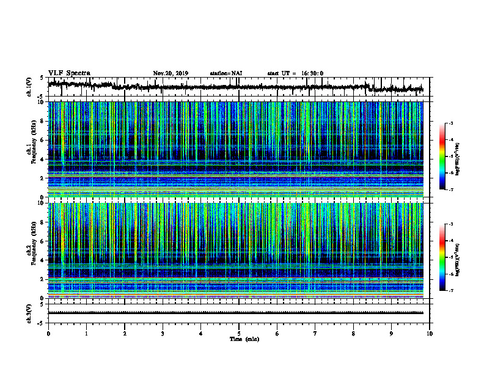This screenshot has height=374, width=484.
Task: Click the "5" tick on Time axis
Action: click(239, 334)
